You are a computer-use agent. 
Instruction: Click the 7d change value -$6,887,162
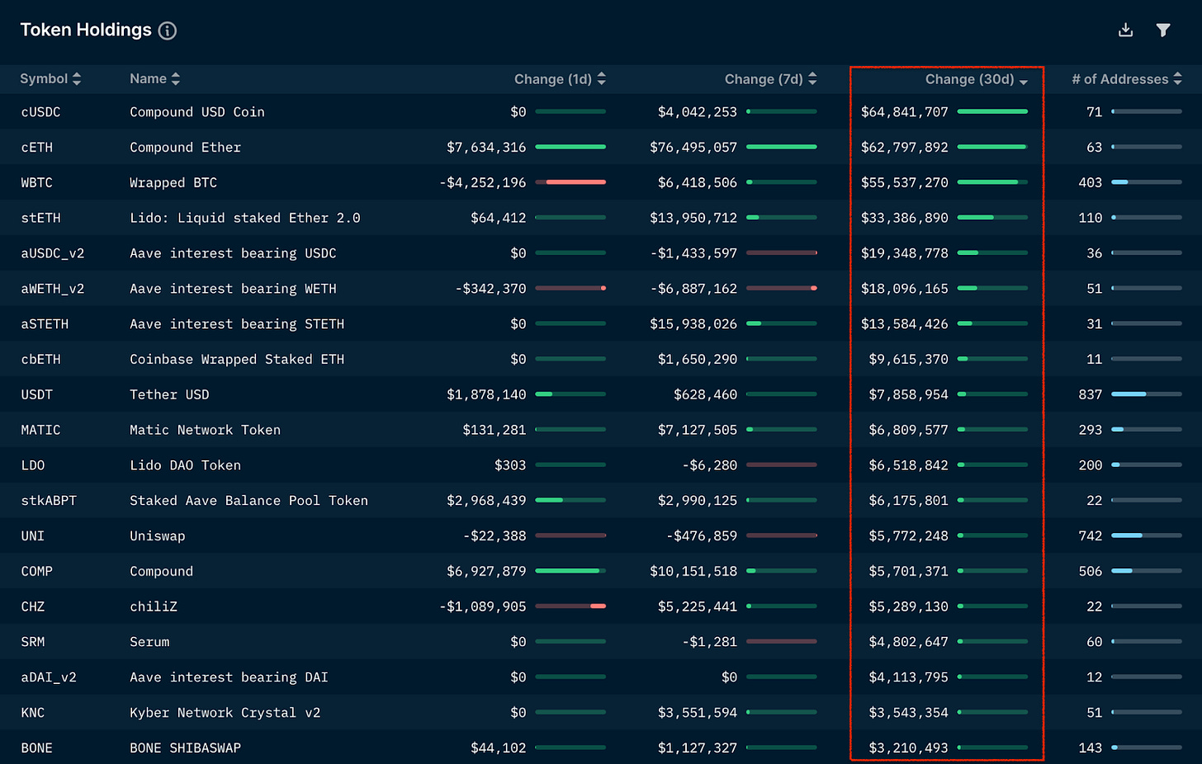click(693, 290)
